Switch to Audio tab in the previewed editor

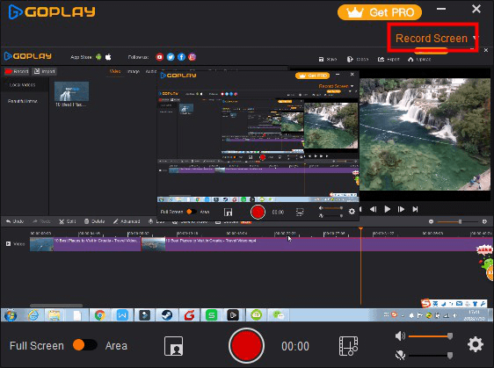(151, 71)
